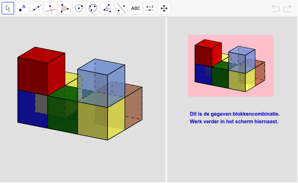The width and height of the screenshot is (298, 183).
Task: Click the large light-blue transparent cube
Action: click(101, 83)
